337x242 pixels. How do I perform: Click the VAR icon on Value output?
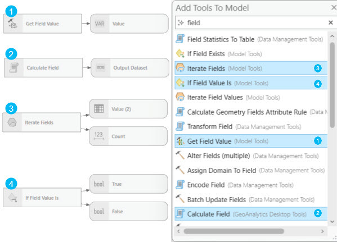click(100, 24)
